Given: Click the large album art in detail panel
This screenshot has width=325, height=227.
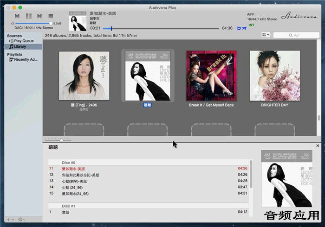Looking at the screenshot, I should [x=286, y=179].
